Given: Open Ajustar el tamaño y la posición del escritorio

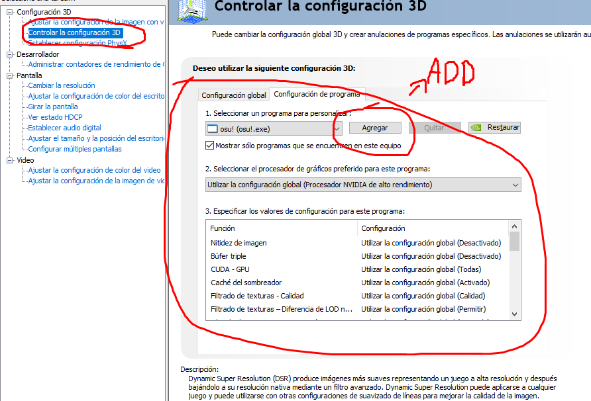Looking at the screenshot, I should [x=96, y=138].
